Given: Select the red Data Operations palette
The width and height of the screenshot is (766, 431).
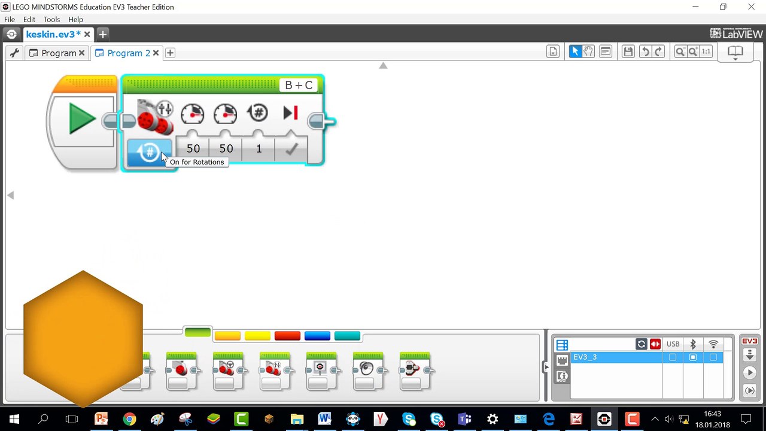Looking at the screenshot, I should [287, 336].
